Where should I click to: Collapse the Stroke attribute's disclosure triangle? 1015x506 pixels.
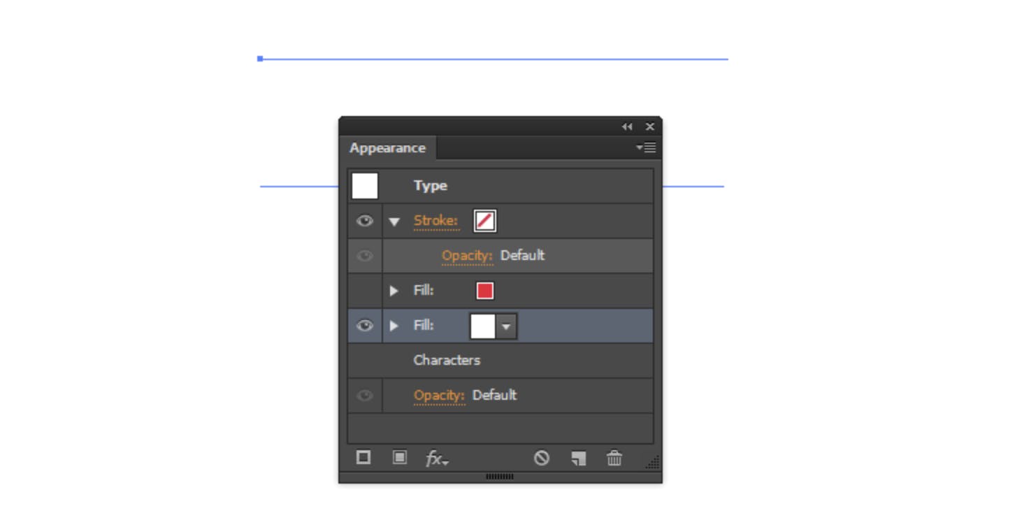[394, 221]
